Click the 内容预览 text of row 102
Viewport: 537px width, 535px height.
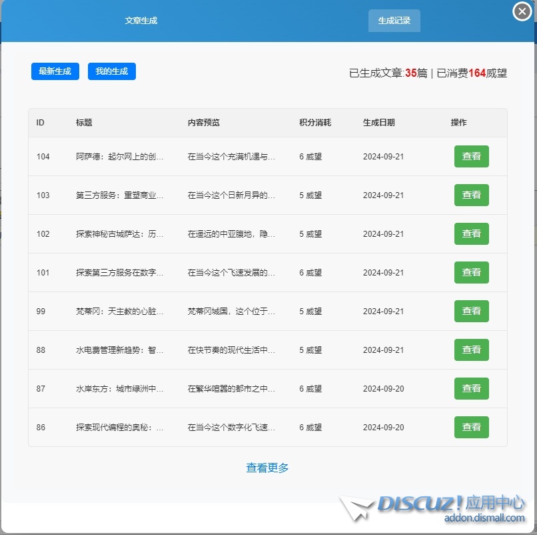(231, 234)
